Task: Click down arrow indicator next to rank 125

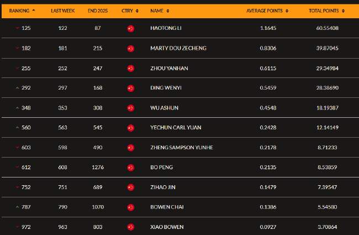Action: pos(17,28)
